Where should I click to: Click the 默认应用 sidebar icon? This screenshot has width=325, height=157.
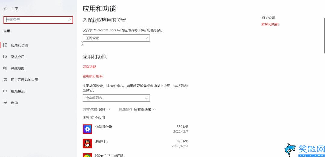(x=5, y=57)
